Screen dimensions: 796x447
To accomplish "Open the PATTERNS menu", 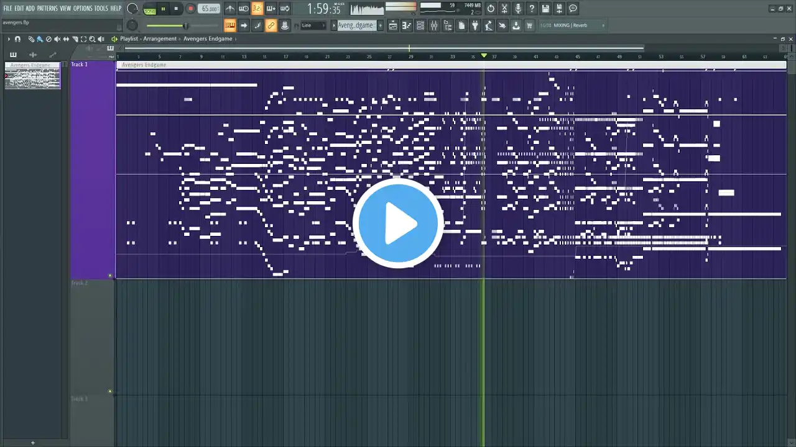I will tap(47, 8).
